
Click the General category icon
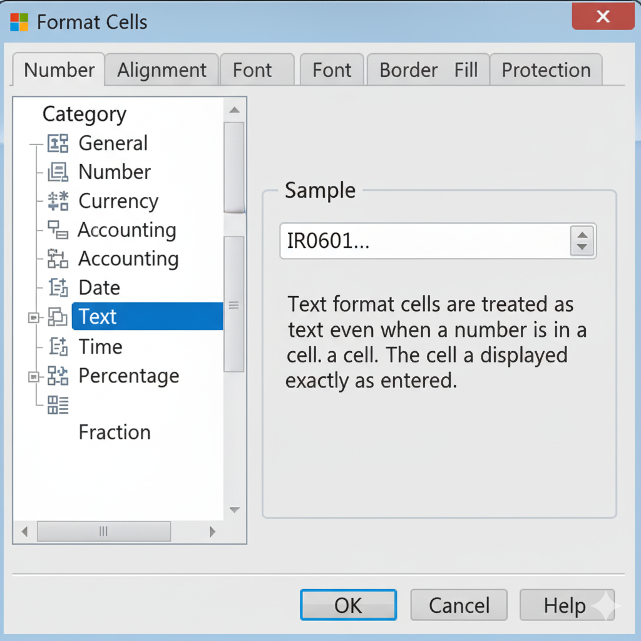(x=58, y=143)
